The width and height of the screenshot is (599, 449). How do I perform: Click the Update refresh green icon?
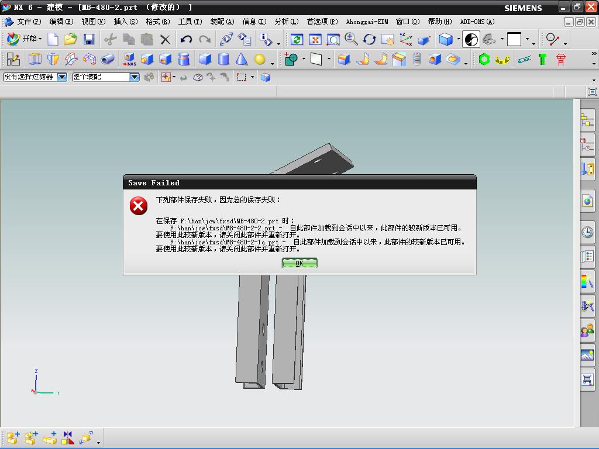tap(297, 39)
